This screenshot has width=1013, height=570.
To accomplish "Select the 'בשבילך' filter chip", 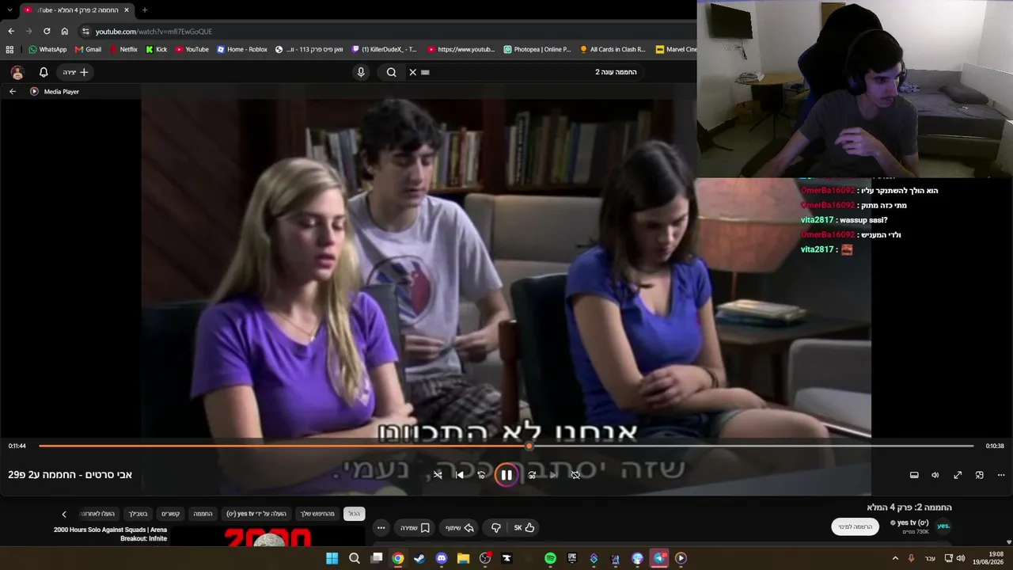I will (x=138, y=514).
